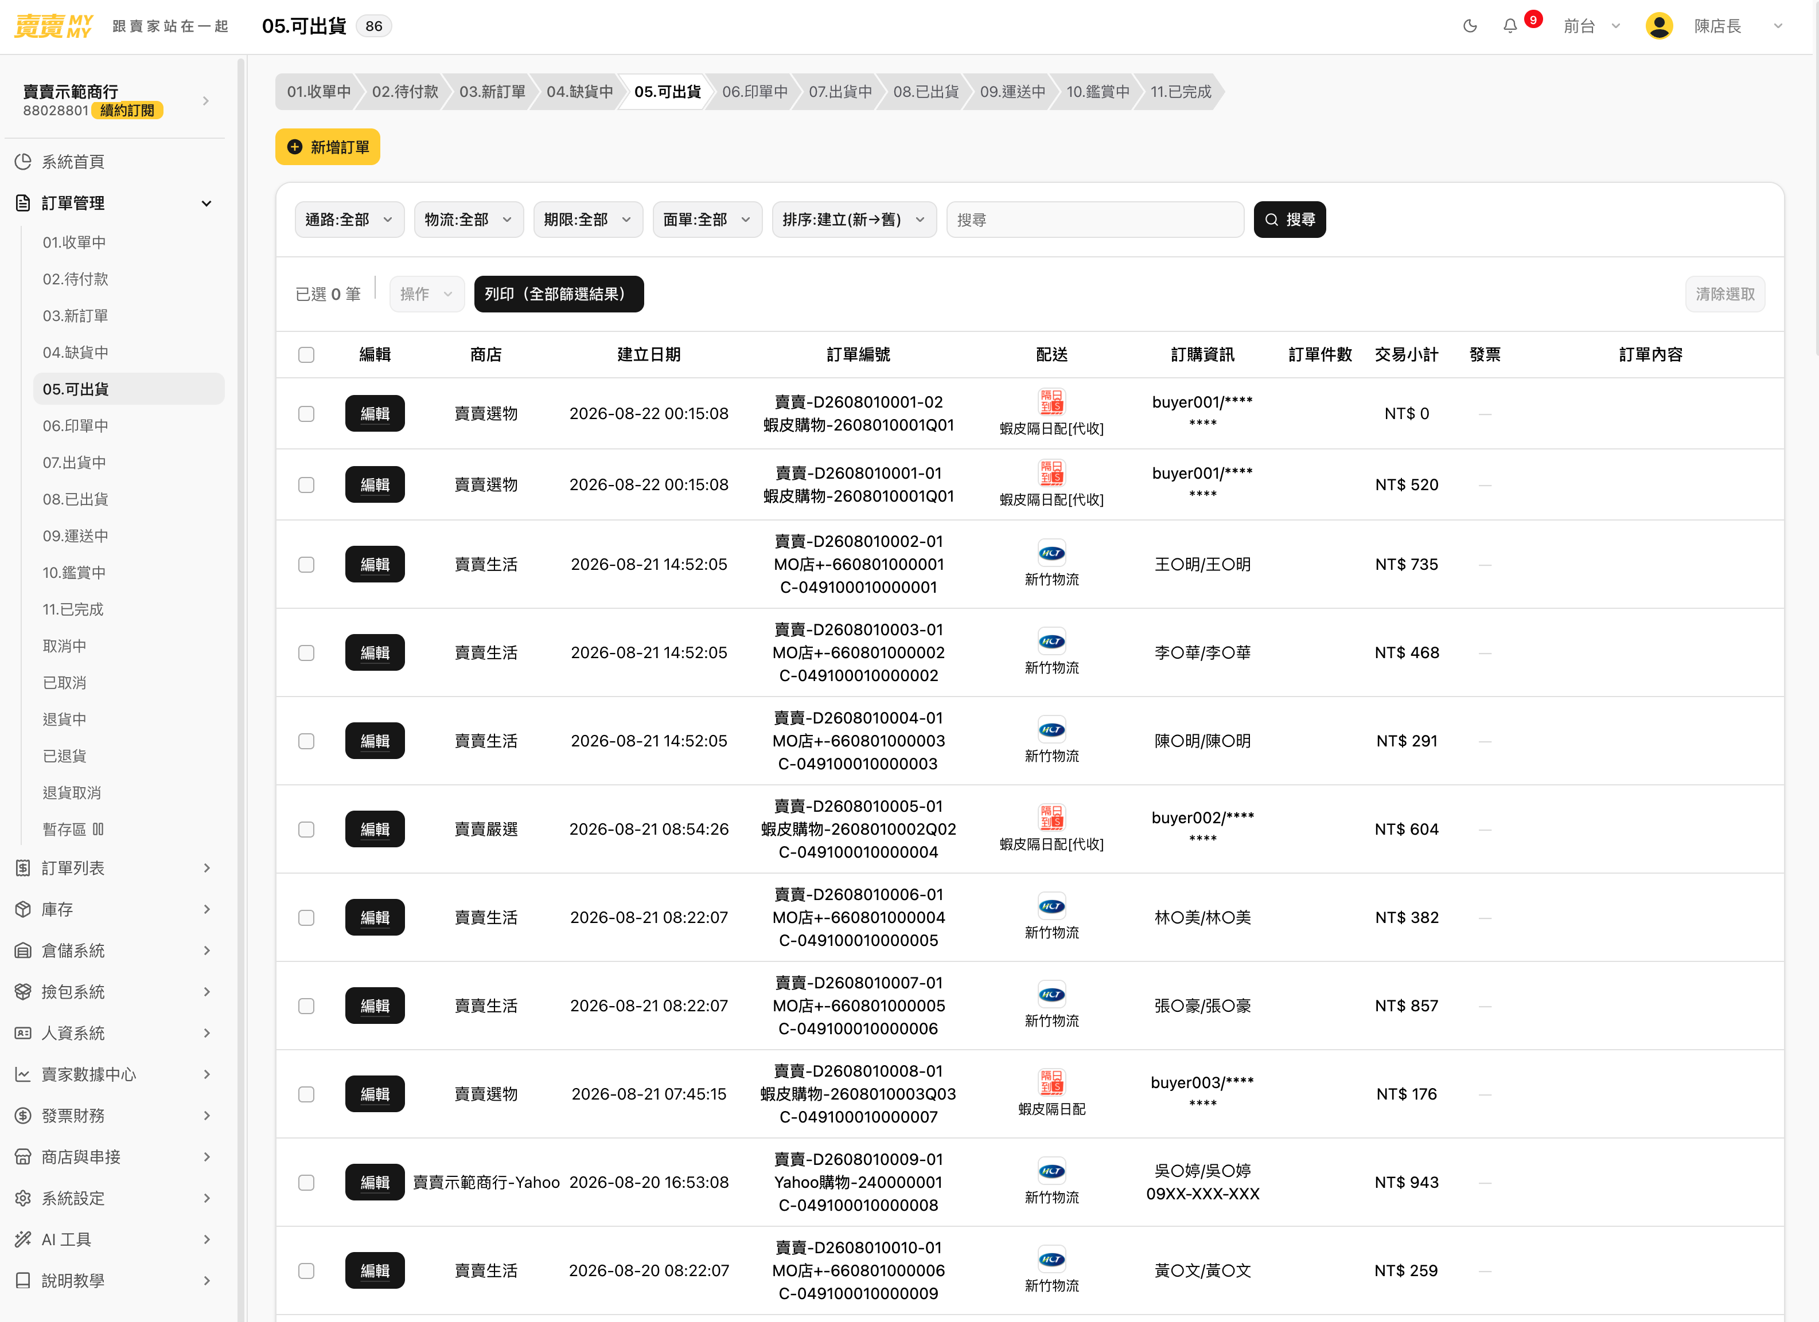Click the AI 工具 wand icon
This screenshot has height=1322, width=1819.
click(x=24, y=1239)
